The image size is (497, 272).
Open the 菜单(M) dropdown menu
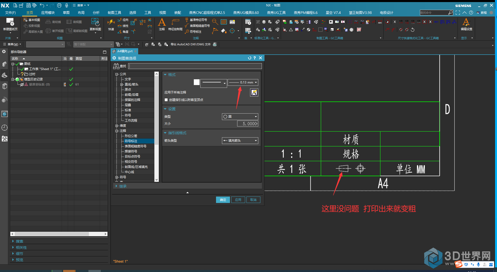tap(12, 44)
